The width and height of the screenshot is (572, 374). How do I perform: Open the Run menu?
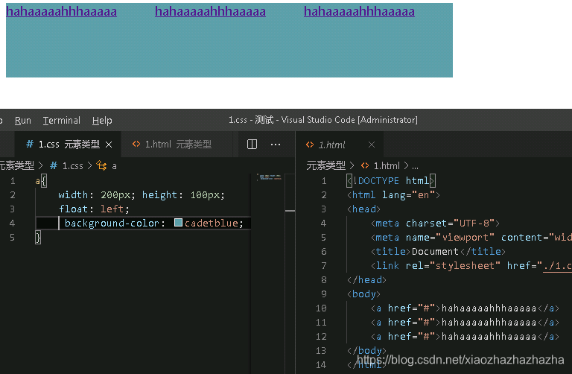point(22,121)
